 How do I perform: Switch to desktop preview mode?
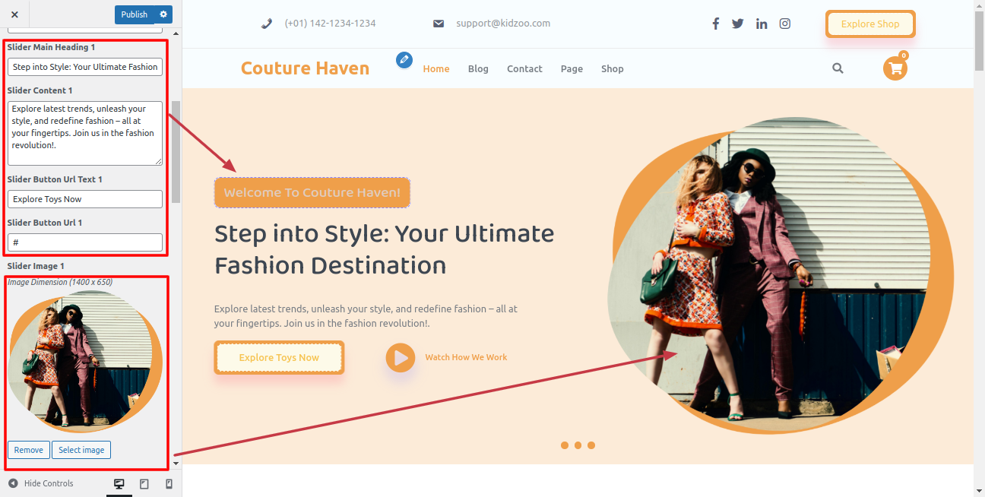119,484
